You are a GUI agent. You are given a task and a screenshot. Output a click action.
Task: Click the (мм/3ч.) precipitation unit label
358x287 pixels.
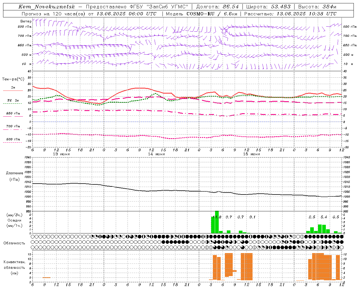[14, 215]
